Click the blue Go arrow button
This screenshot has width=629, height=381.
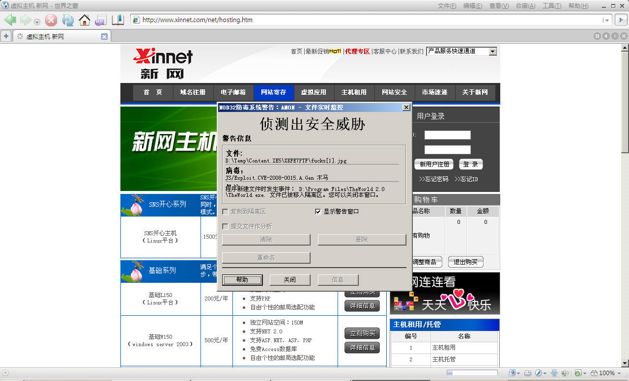click(x=621, y=20)
